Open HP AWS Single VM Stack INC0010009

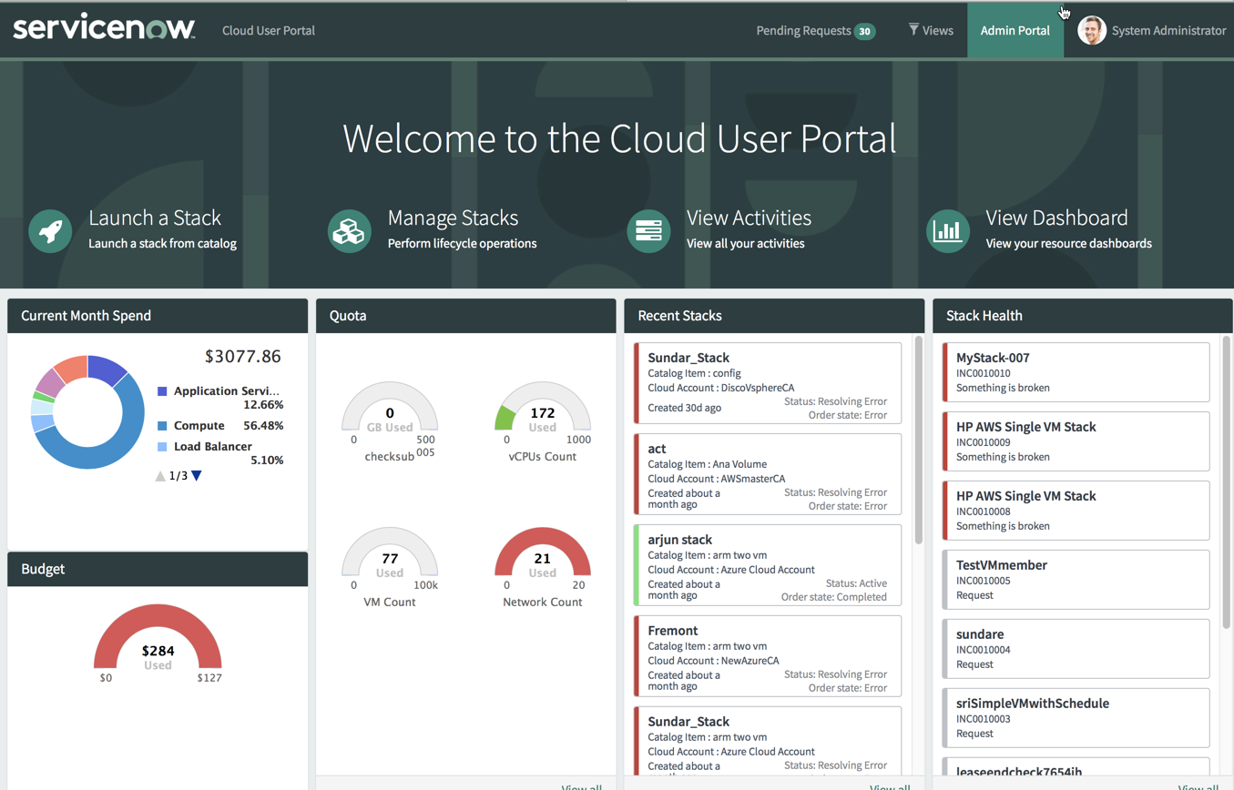(1076, 441)
